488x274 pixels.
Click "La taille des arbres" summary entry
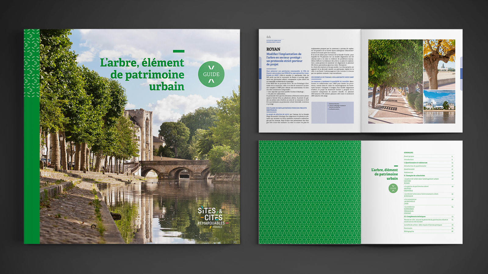point(423,225)
